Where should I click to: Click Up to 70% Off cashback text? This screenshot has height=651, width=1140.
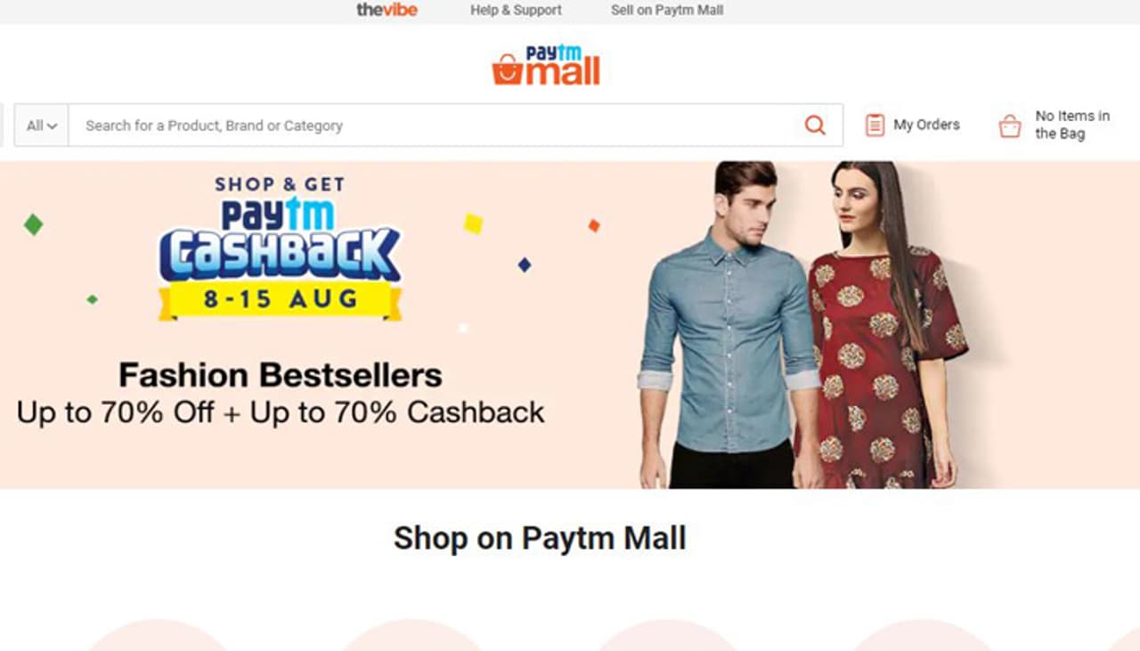pos(281,412)
